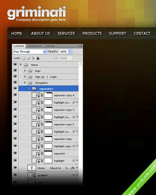The width and height of the screenshot is (156, 195).
Task: Click the lock image pixels brush icon
Action: tap(29, 58)
